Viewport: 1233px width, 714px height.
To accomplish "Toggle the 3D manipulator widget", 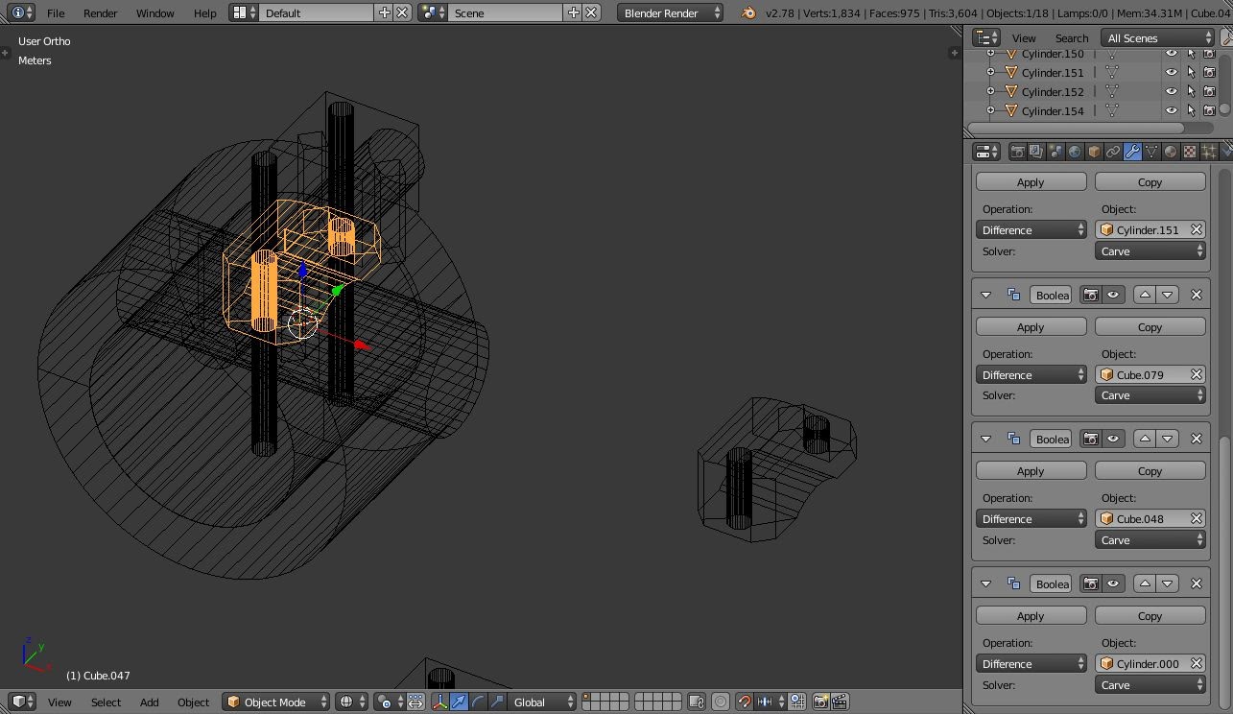I will point(439,702).
